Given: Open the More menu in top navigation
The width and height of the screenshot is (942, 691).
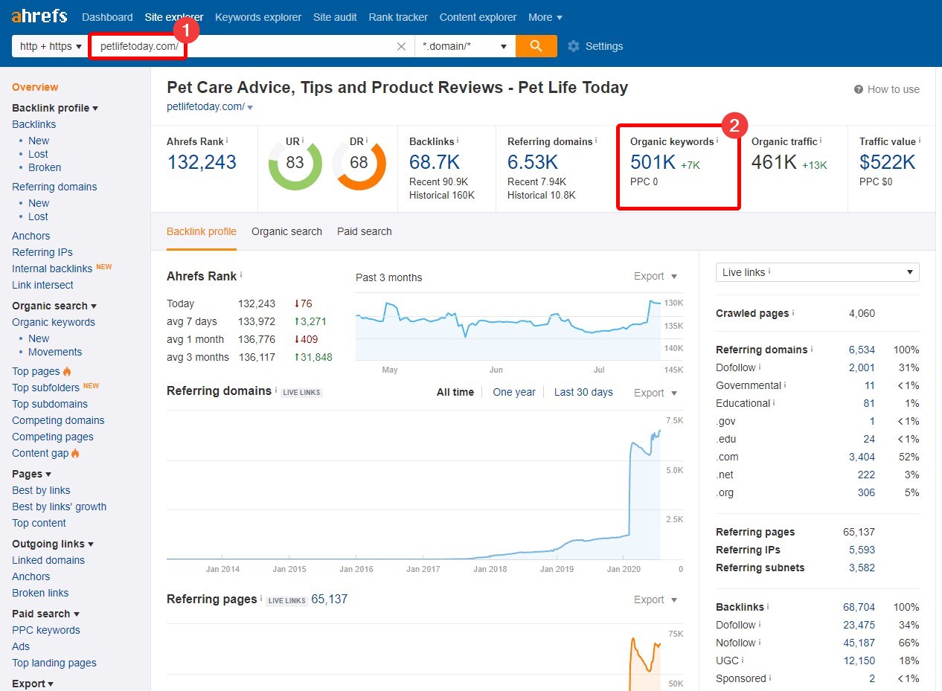Looking at the screenshot, I should point(545,17).
